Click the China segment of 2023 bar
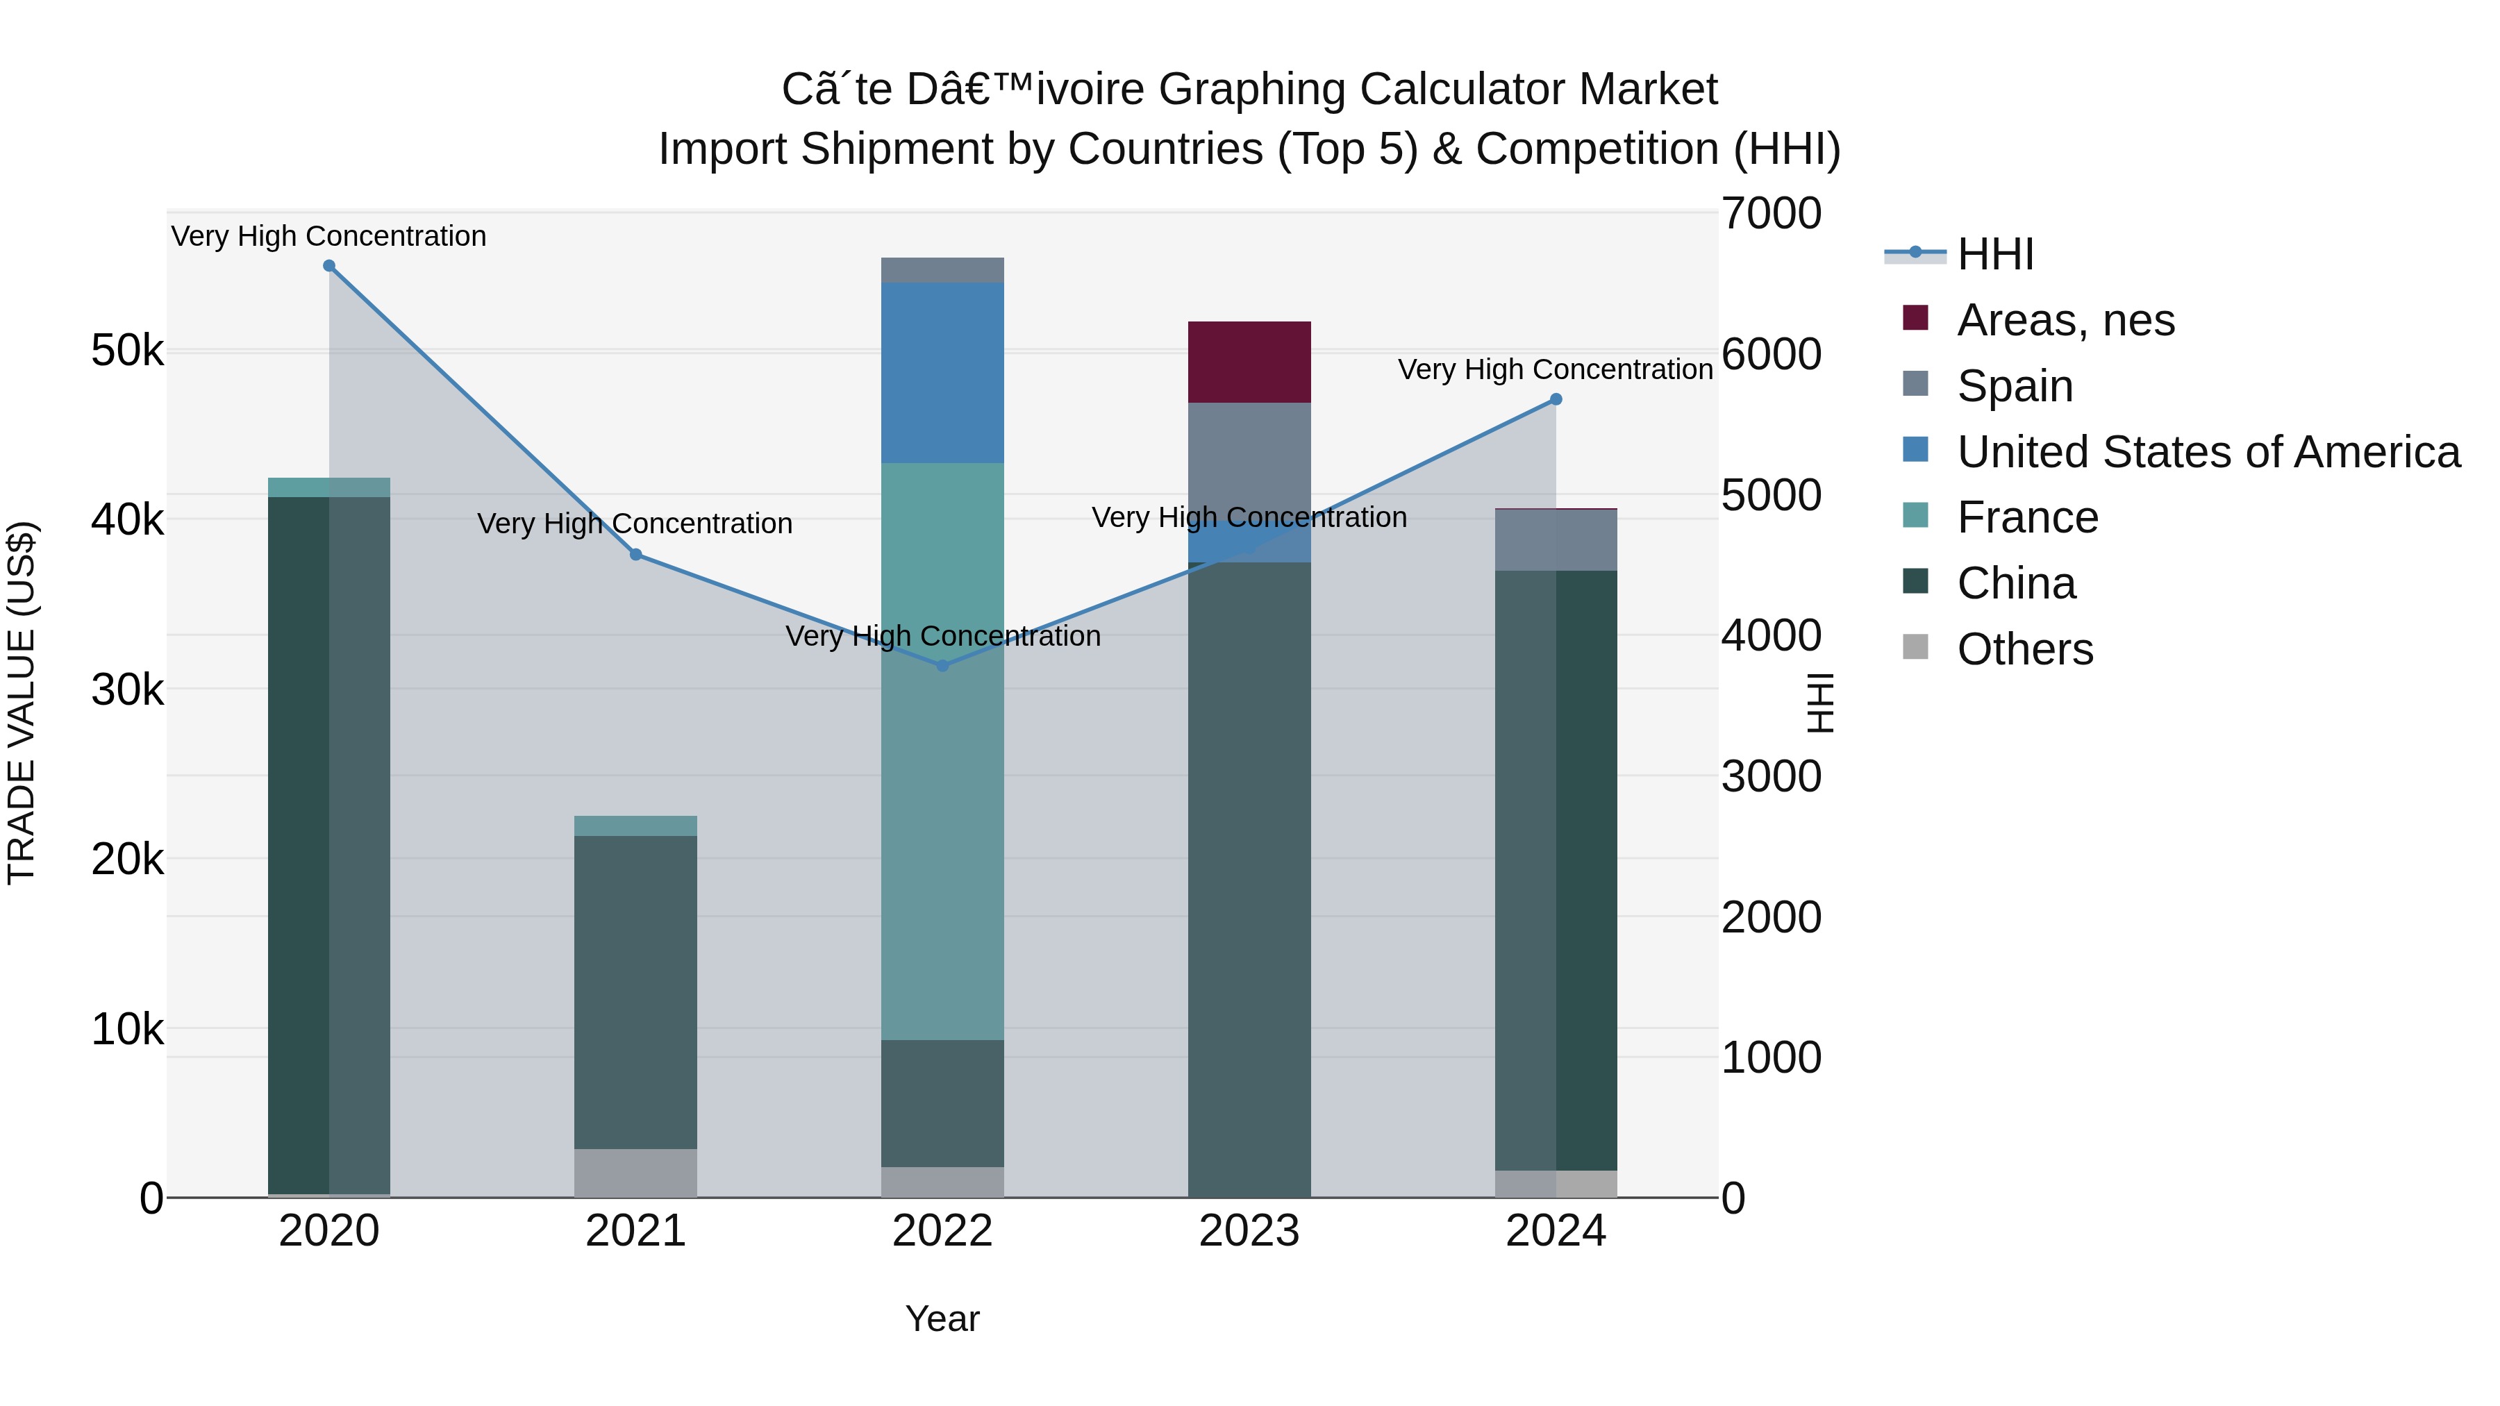The image size is (2500, 1406). click(1249, 880)
